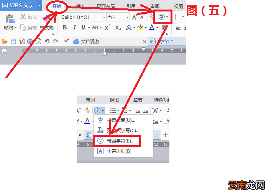Choose 拼音指南(U)... from the menu
Image resolution: width=279 pixels, height=196 pixels.
(x=123, y=120)
